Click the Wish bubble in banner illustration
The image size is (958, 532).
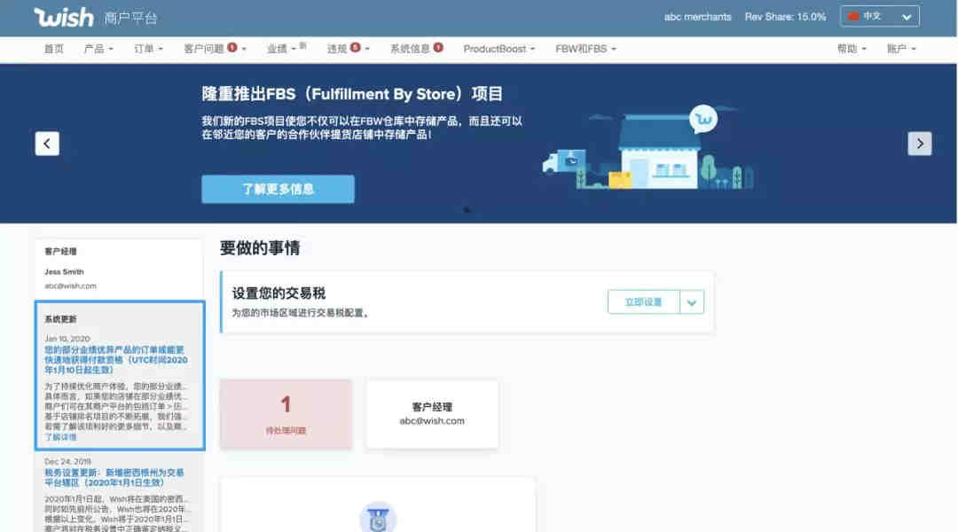click(x=703, y=119)
